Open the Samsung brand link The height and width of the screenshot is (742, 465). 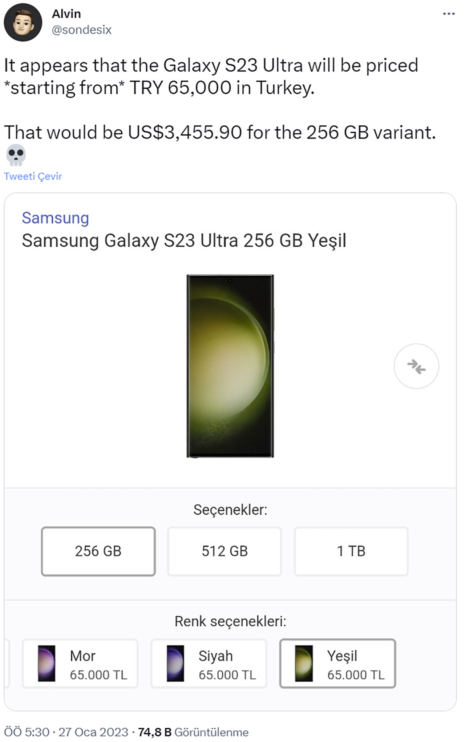pyautogui.click(x=56, y=218)
